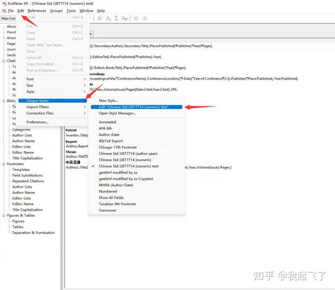Image resolution: width=335 pixels, height=290 pixels.
Task: Collapse the Bibliography tree node
Action: click(x=4, y=101)
